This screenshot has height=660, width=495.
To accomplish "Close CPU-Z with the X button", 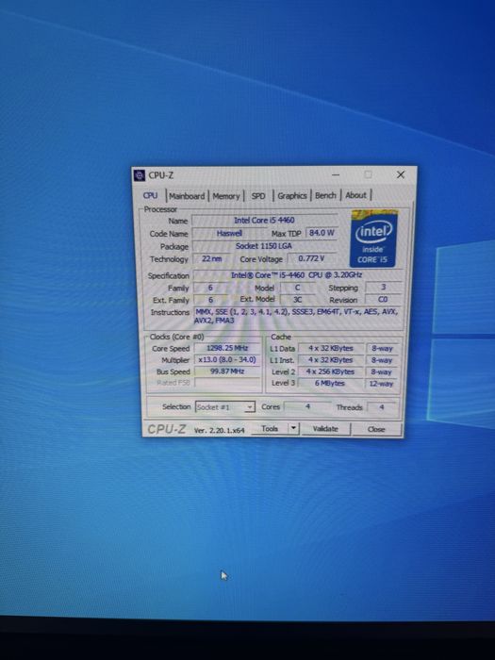I will [x=401, y=174].
